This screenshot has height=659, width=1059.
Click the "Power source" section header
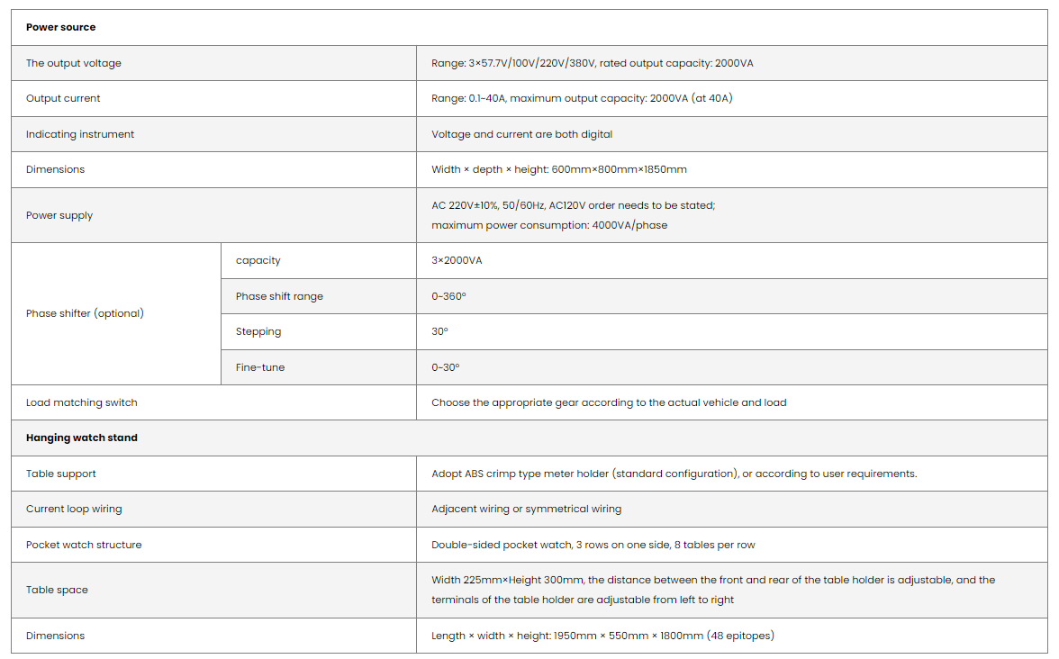(60, 28)
